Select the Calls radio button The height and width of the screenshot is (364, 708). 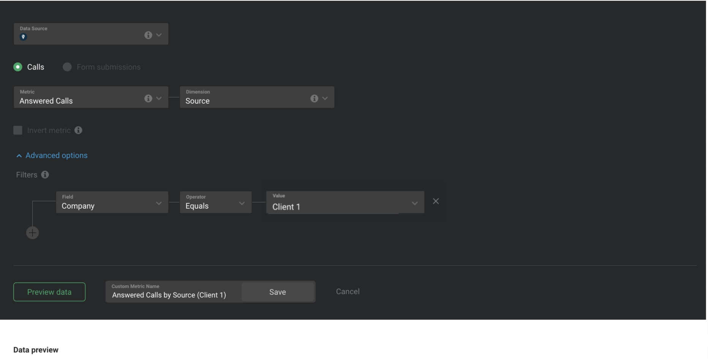click(17, 67)
